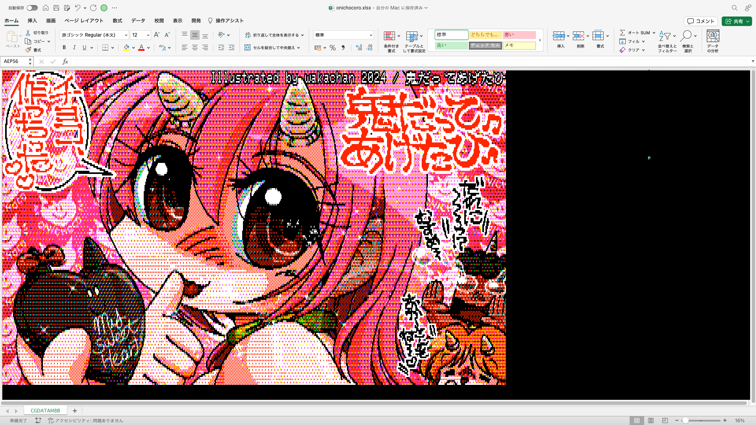This screenshot has width=756, height=425.
Task: Open the 挿入 cells dropdown arrow
Action: (x=568, y=36)
